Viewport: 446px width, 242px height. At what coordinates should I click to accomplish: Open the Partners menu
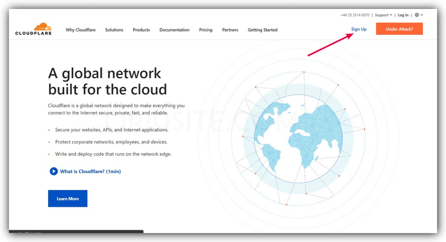tap(230, 30)
